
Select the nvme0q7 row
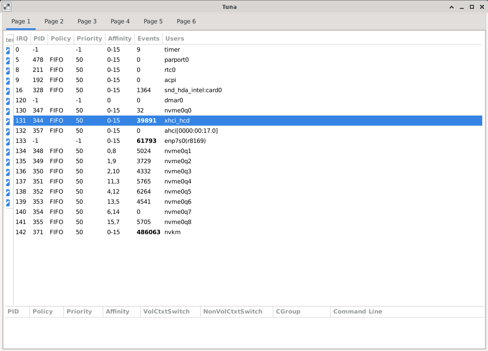(x=248, y=212)
